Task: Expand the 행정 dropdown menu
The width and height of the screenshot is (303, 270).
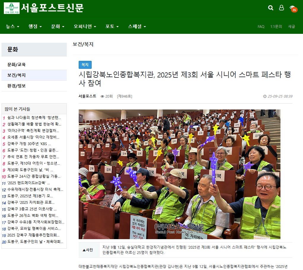Action: pos(35,26)
